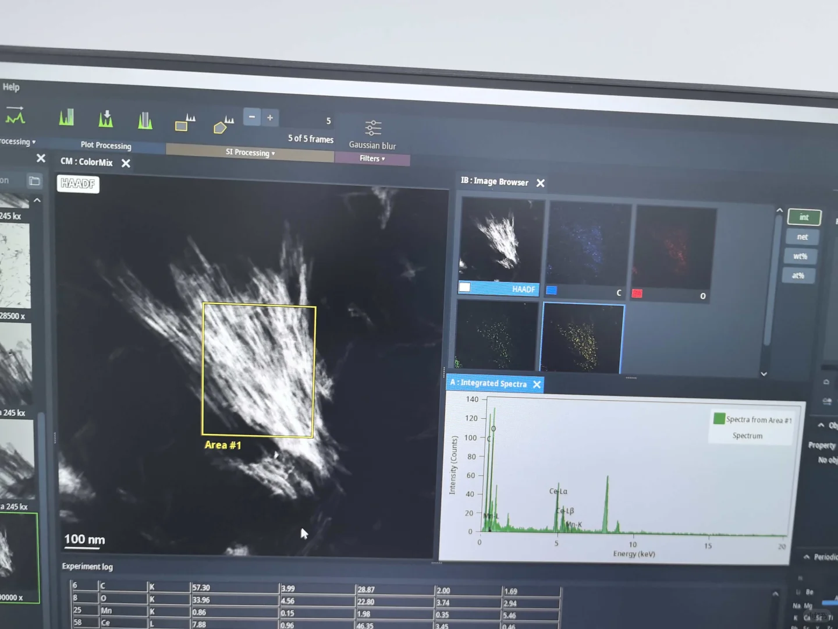The height and width of the screenshot is (629, 838).
Task: Close the Integrated Spectra tab
Action: click(537, 384)
